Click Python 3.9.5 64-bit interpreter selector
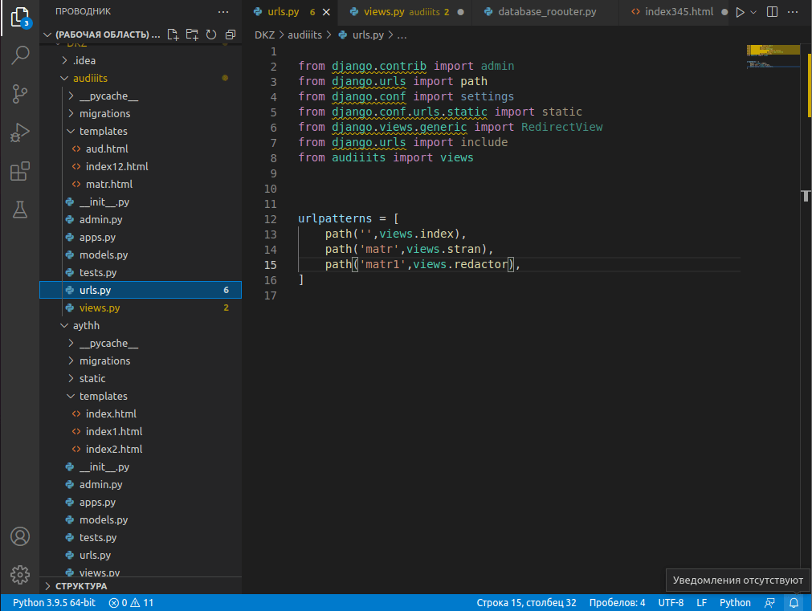The height and width of the screenshot is (611, 812). pyautogui.click(x=54, y=602)
